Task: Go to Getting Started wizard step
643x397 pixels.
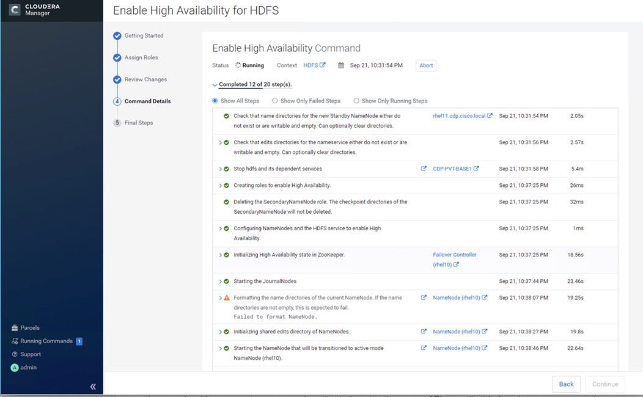Action: click(x=144, y=35)
